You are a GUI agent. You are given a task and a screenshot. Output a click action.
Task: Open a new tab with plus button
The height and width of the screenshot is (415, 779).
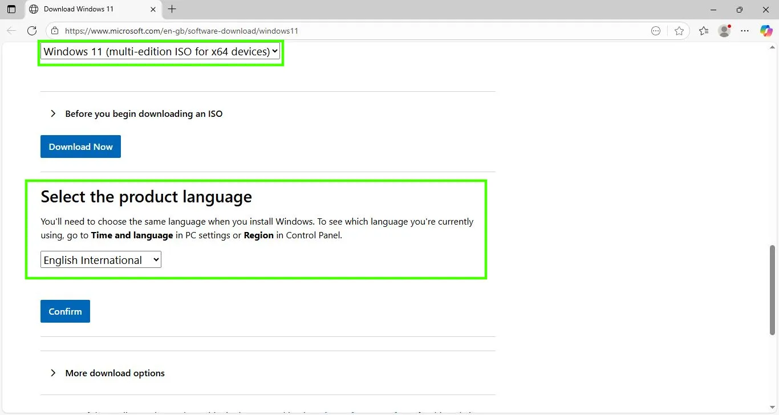172,9
